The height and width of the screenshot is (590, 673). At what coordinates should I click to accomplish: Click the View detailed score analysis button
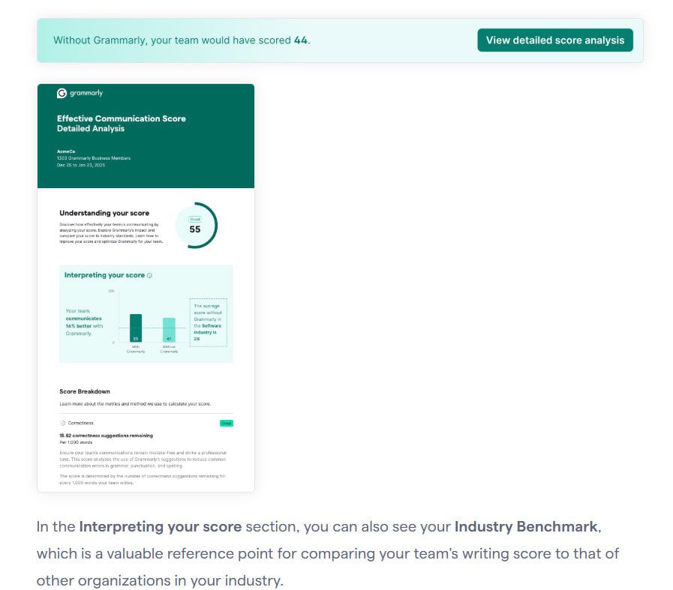(x=554, y=40)
